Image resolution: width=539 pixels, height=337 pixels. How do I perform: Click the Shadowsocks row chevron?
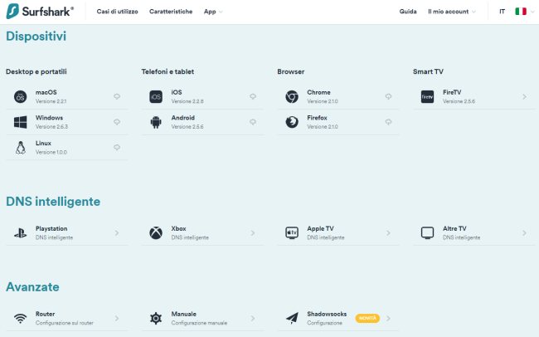click(x=388, y=319)
